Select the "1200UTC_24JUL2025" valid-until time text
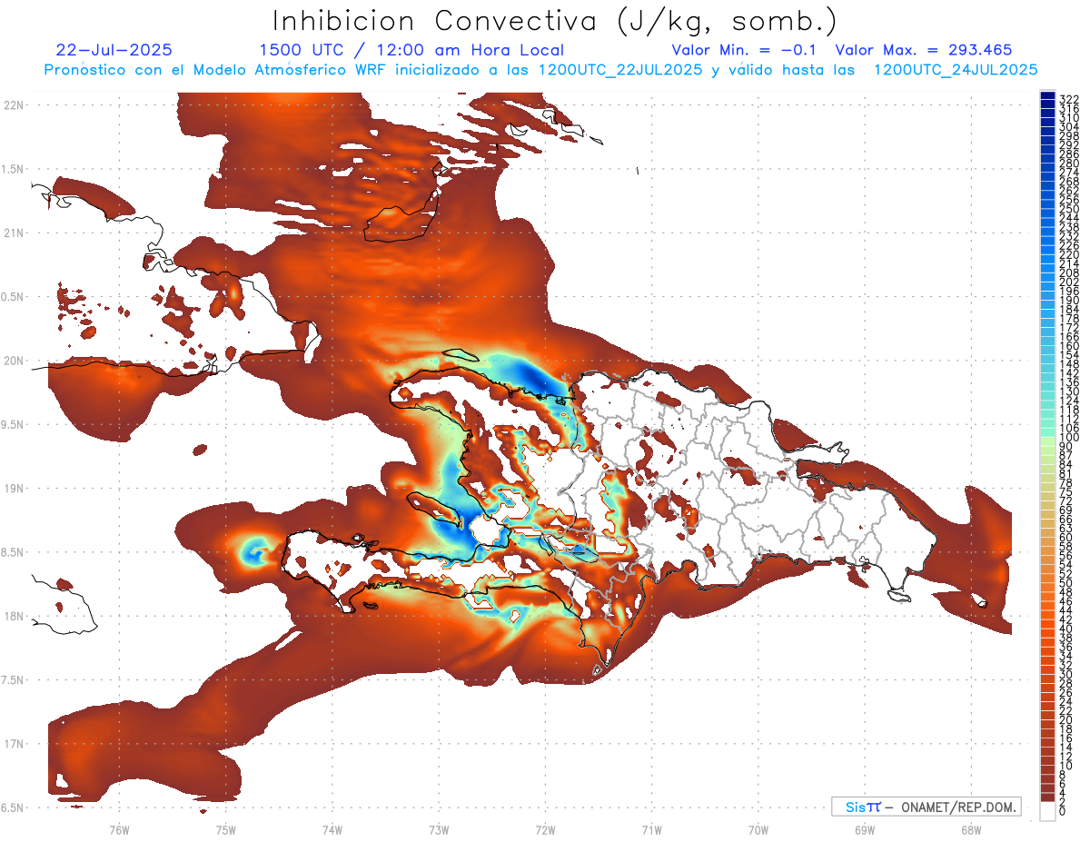The height and width of the screenshot is (842, 1090). click(x=956, y=70)
